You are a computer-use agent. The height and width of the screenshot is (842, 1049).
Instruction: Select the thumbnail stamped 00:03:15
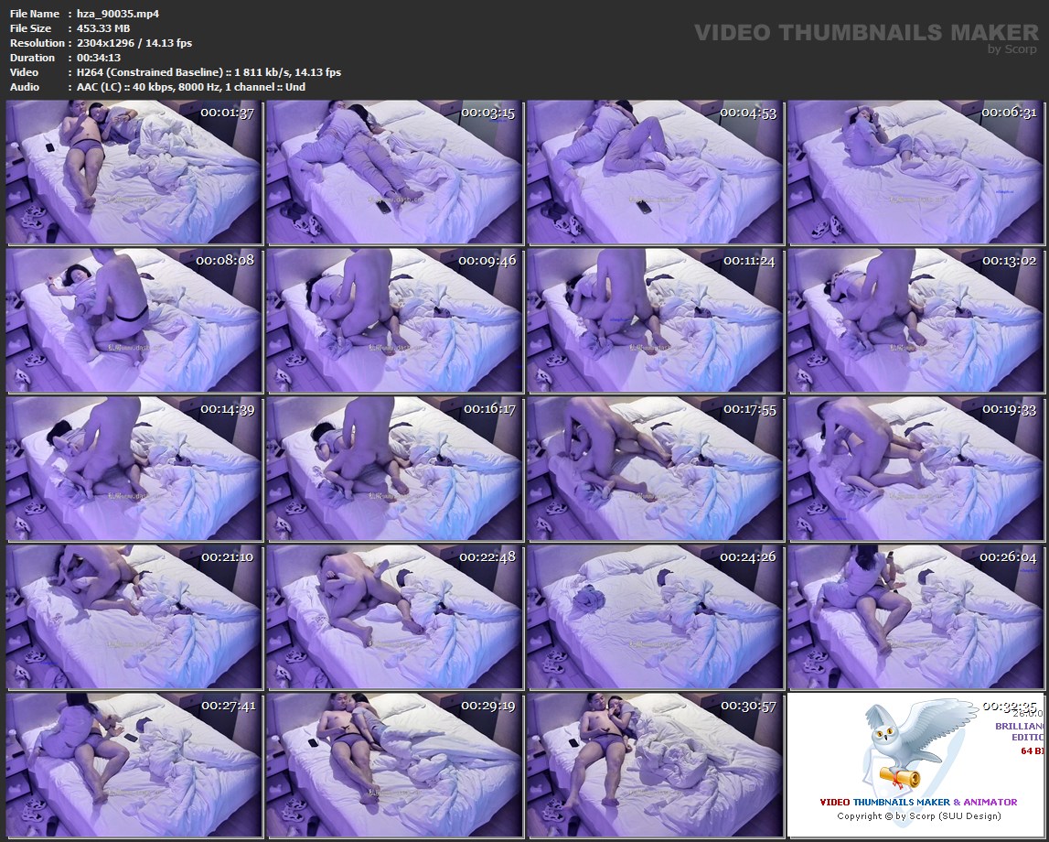394,172
